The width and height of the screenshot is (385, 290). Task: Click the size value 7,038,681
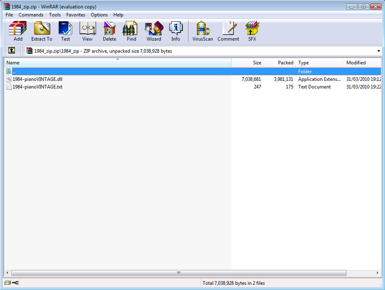251,79
